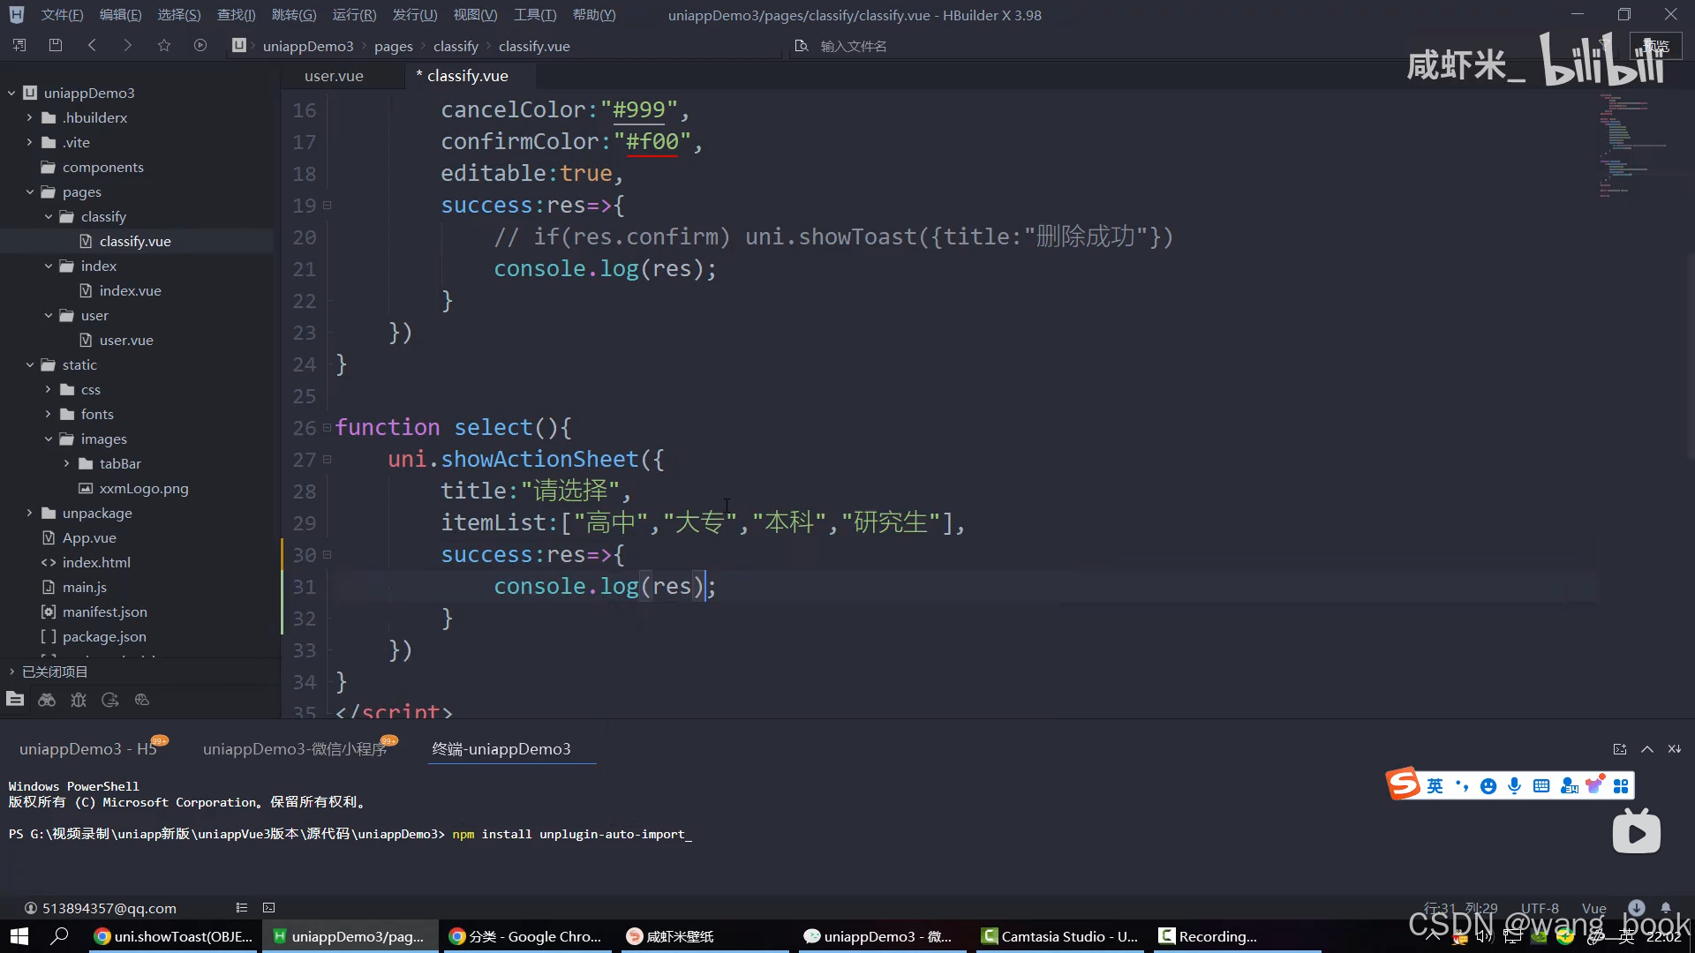Expand the 已关闭项目 section
This screenshot has height=953, width=1695.
[x=11, y=672]
